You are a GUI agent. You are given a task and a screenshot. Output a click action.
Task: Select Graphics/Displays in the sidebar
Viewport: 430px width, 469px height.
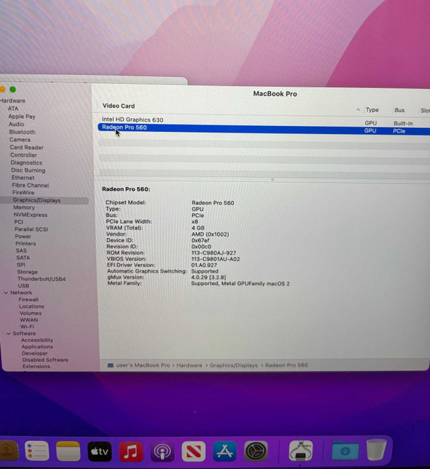pos(37,200)
